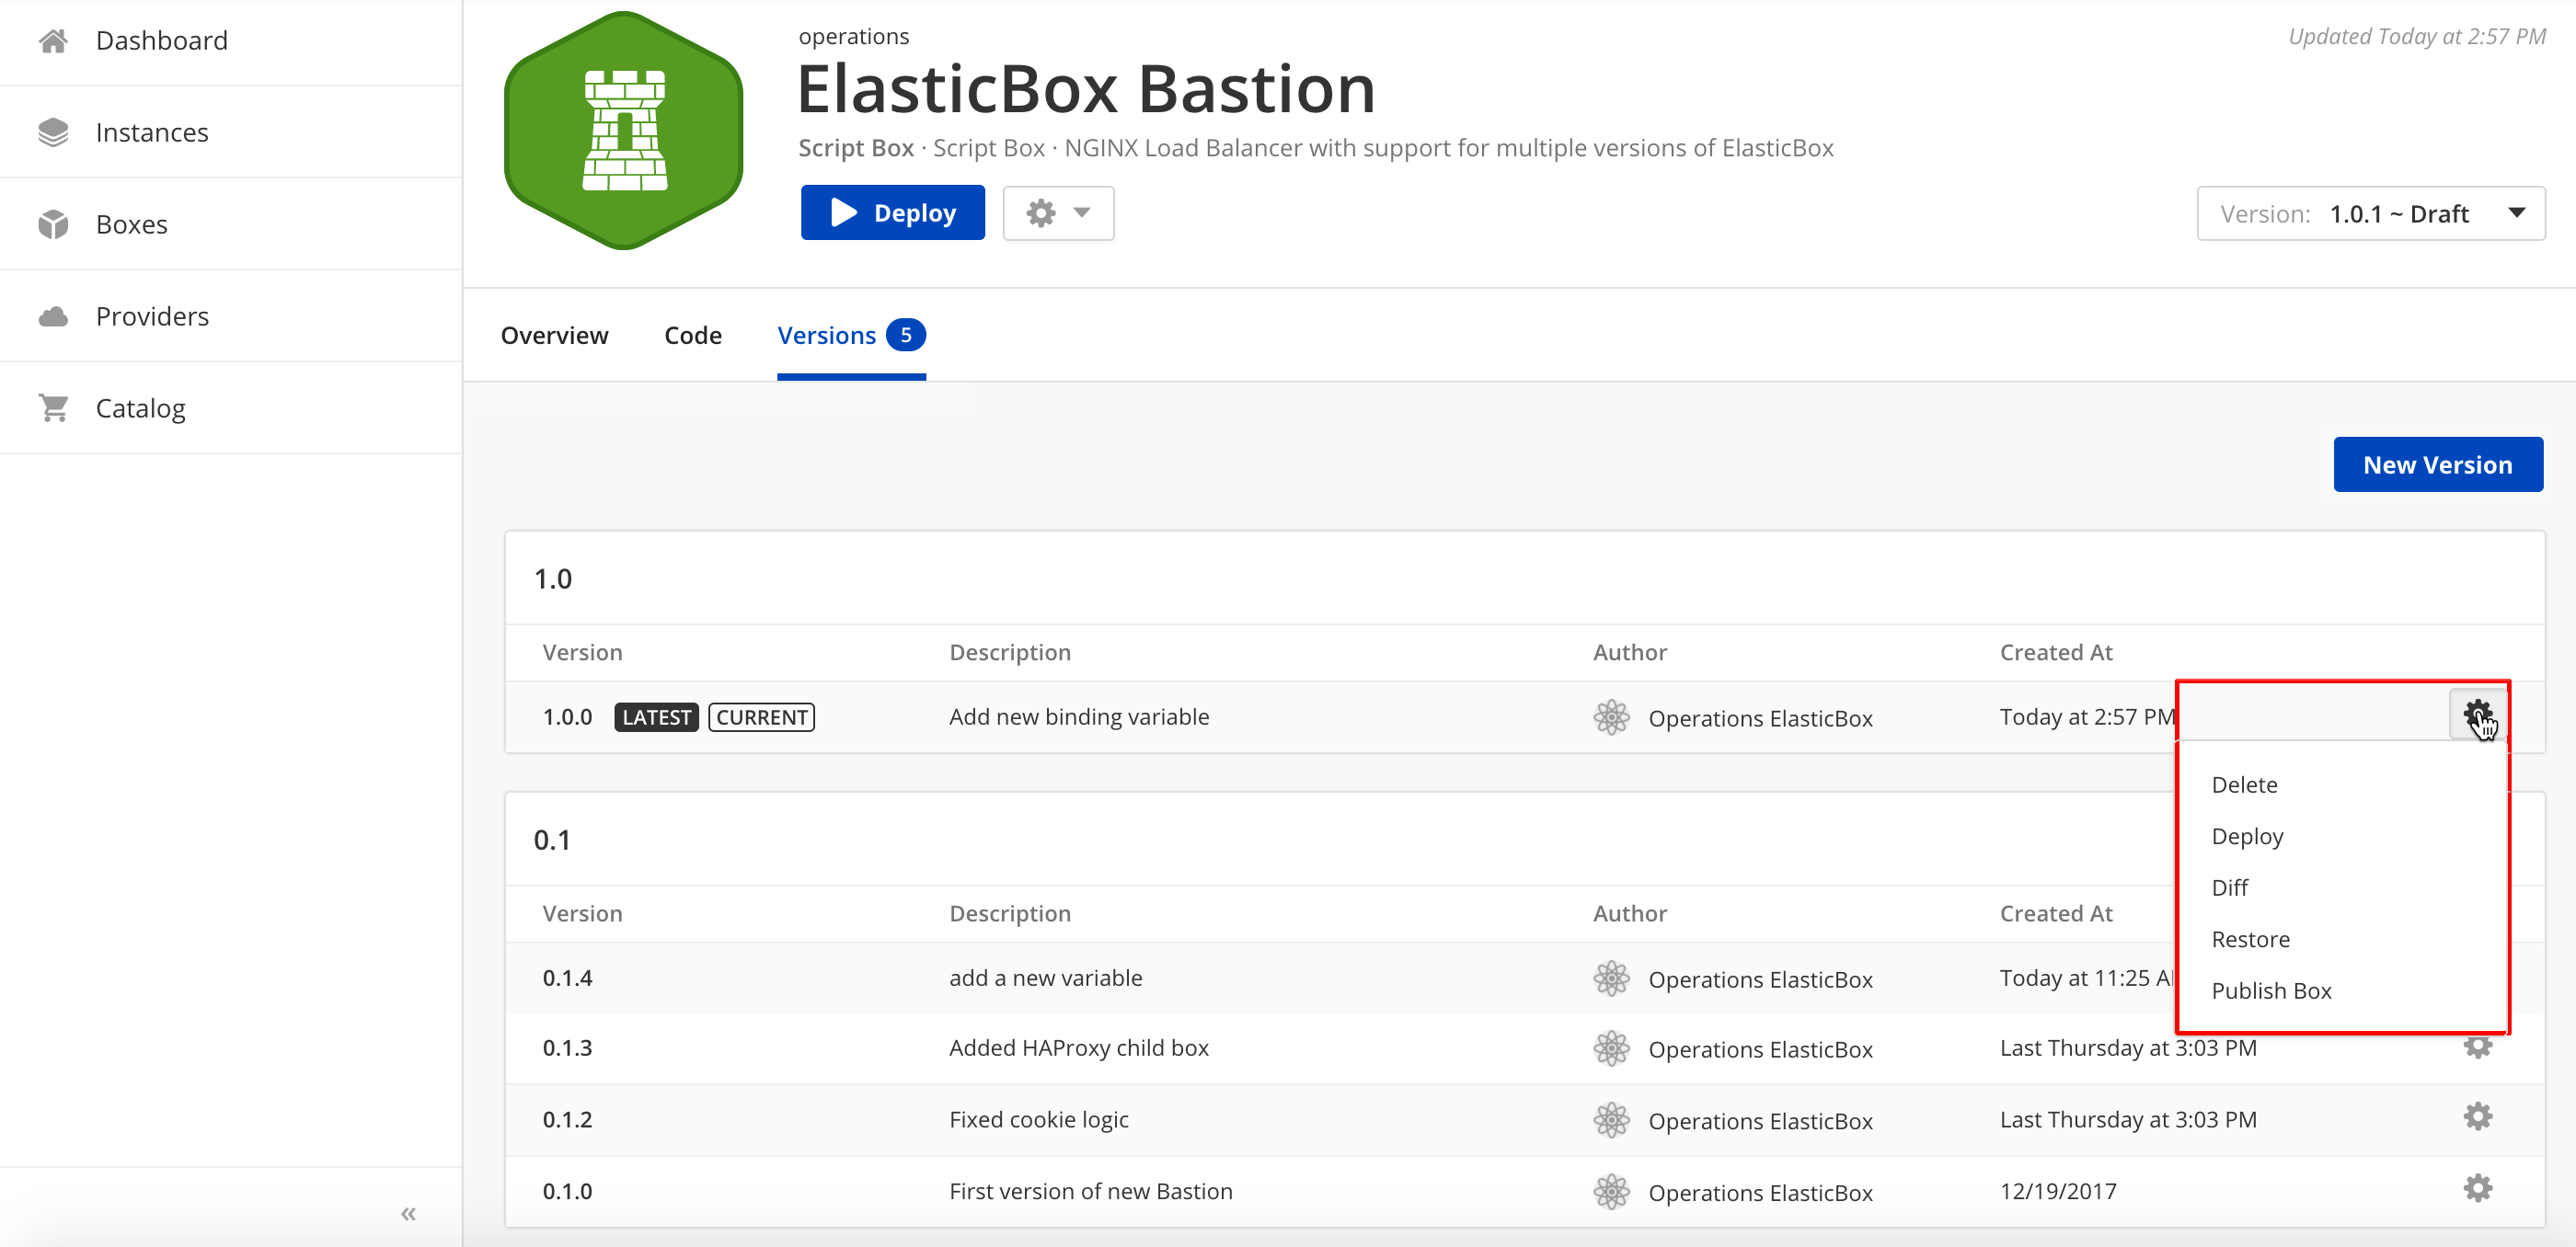Select version number 0.1.3
This screenshot has width=2576, height=1247.
(567, 1047)
